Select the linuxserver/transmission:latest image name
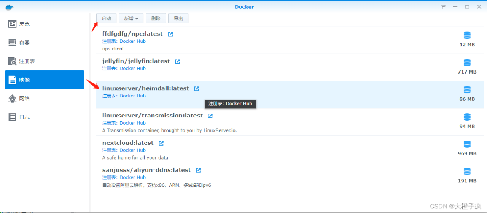 click(153, 116)
